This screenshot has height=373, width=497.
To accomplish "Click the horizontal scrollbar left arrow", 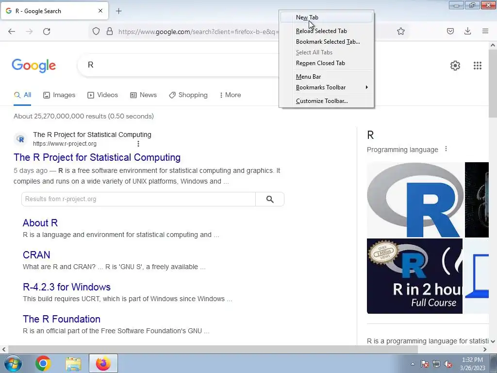I will click(4, 349).
